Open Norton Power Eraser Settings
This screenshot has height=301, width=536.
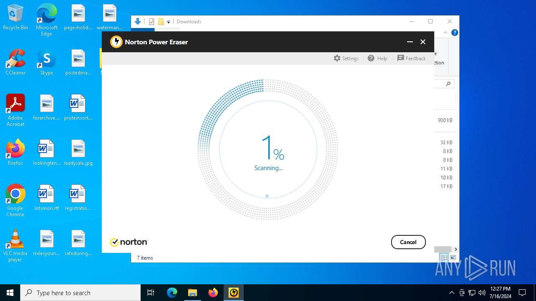pos(346,59)
